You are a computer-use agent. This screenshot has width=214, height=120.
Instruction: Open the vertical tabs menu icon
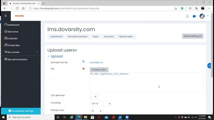click(4, 3)
